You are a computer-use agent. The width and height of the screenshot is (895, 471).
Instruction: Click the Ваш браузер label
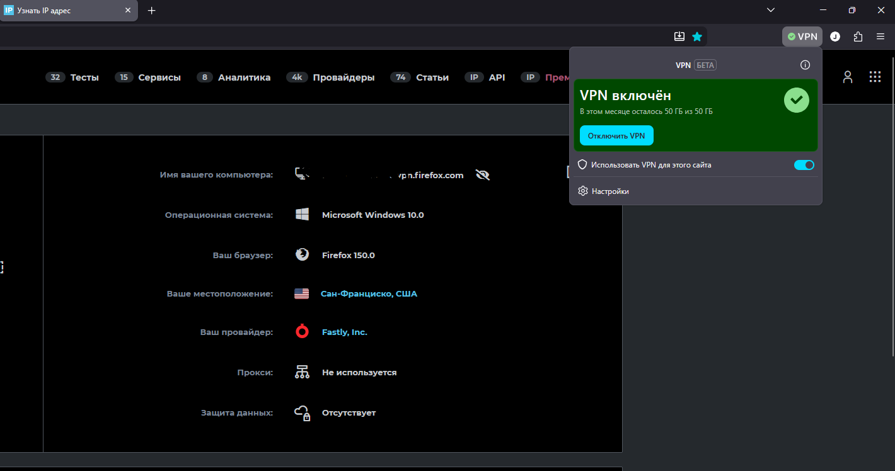click(x=243, y=255)
